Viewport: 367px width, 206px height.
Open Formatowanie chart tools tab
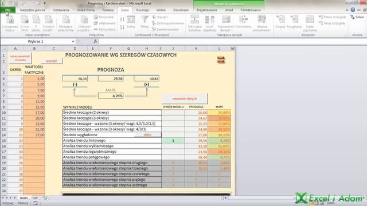(251, 10)
